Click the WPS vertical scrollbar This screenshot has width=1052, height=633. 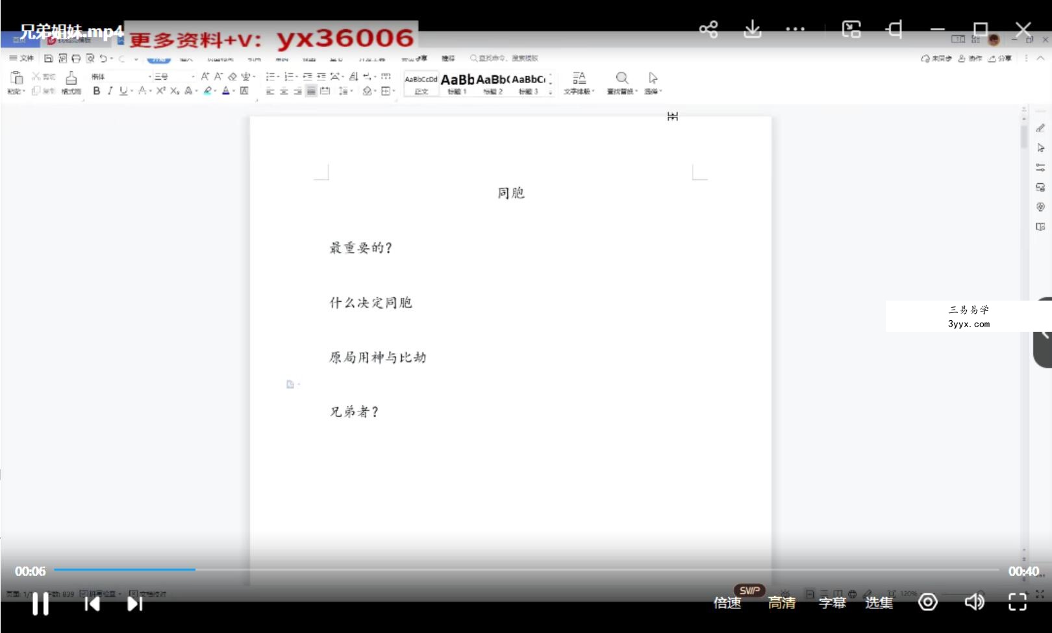pos(1024,137)
